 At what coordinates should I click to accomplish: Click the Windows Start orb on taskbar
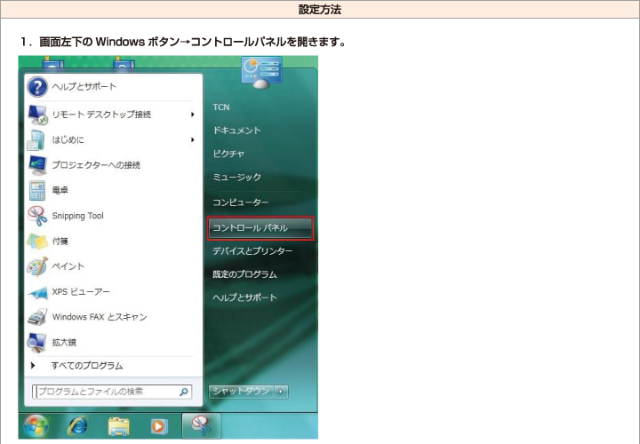coord(36,425)
